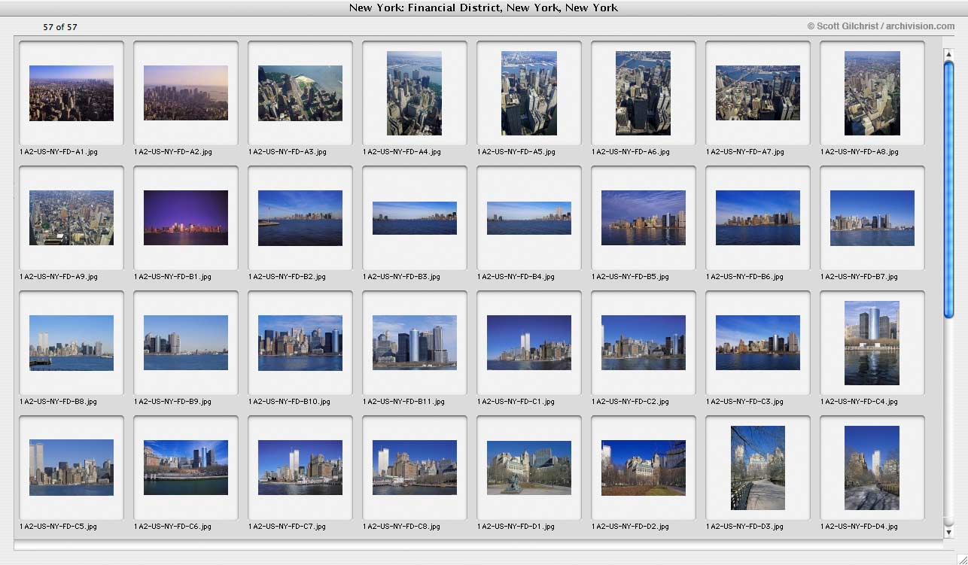Viewport: 968px width, 565px height.
Task: Open the night skyline image 1A2-US-NY-FD-B1.jpg
Action: click(x=186, y=218)
